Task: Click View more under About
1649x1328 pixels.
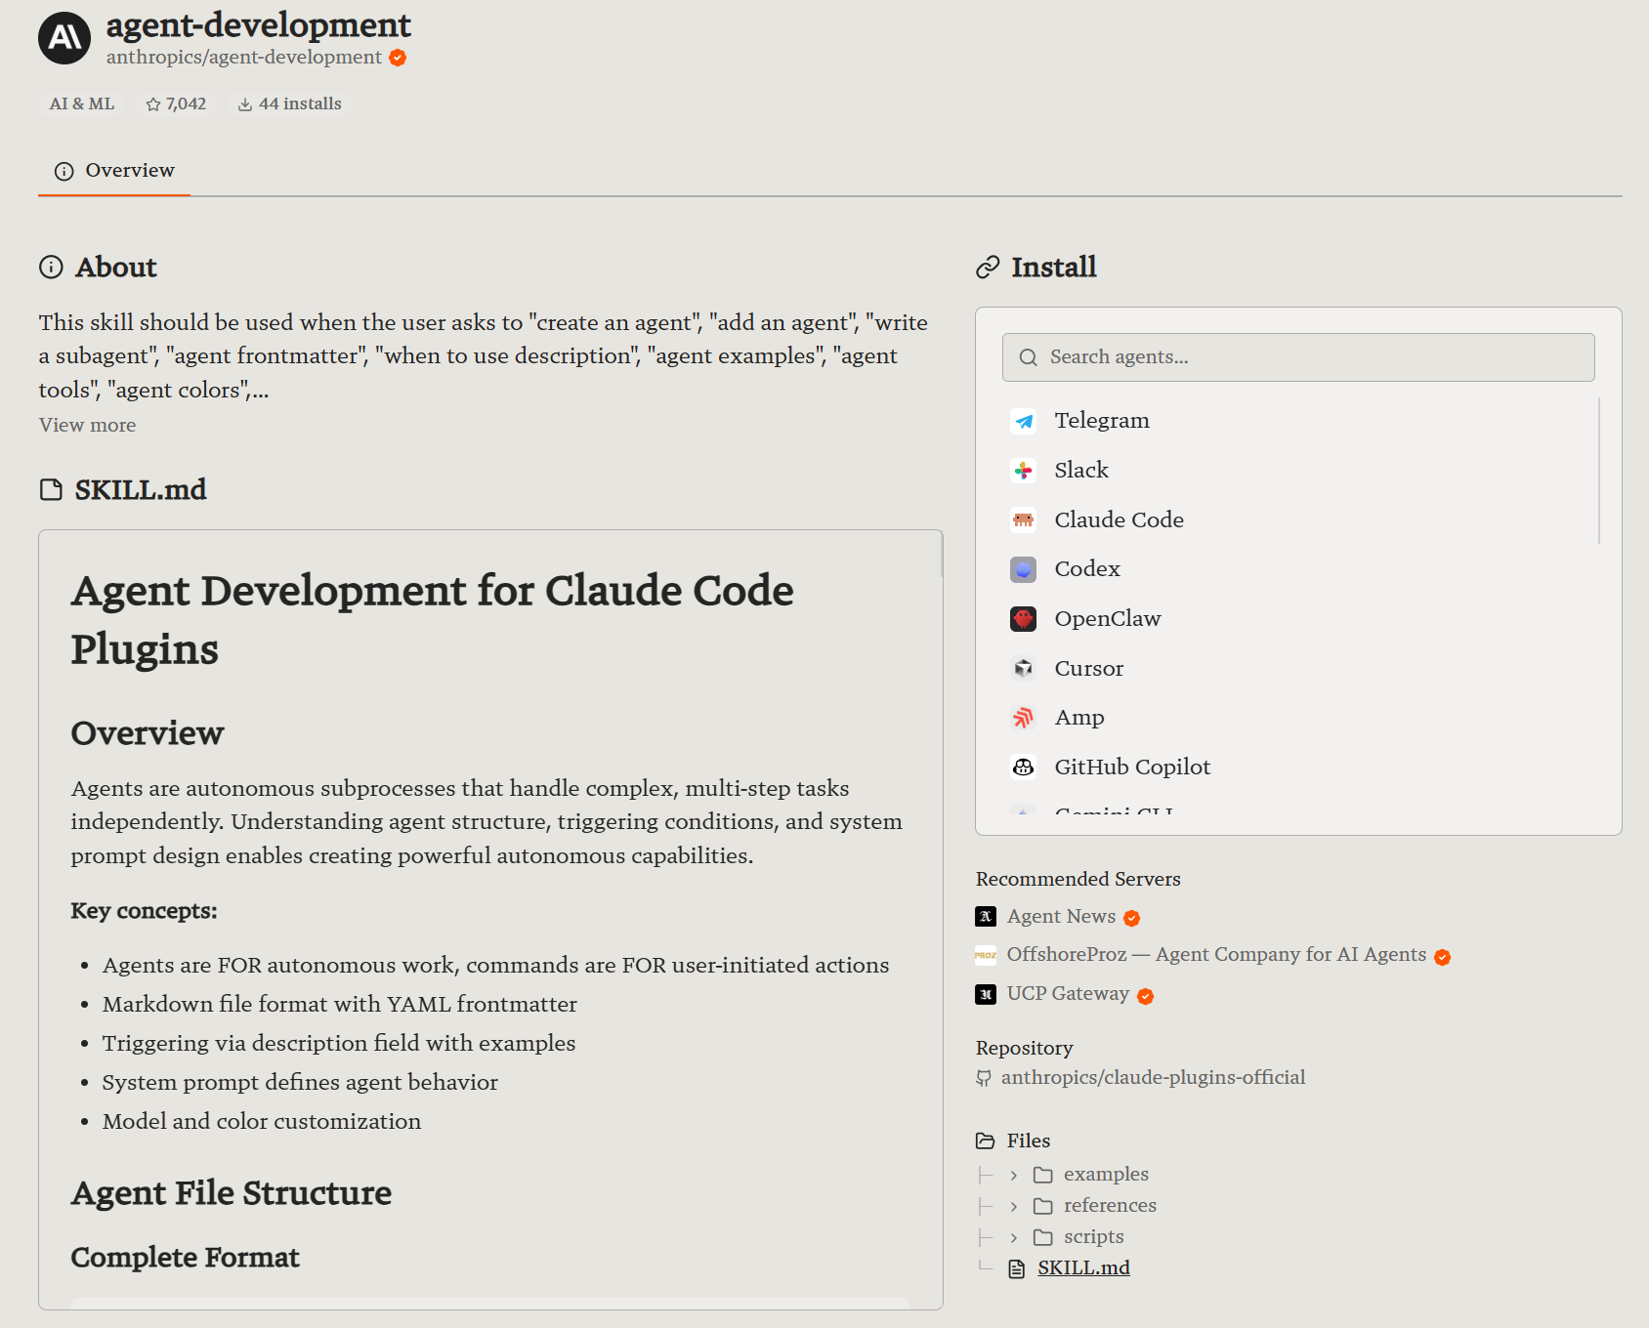Action: [87, 425]
